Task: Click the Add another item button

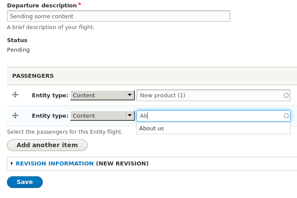Action: coord(47,145)
